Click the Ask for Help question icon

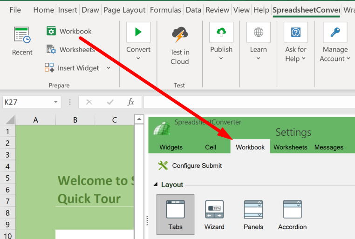[296, 32]
